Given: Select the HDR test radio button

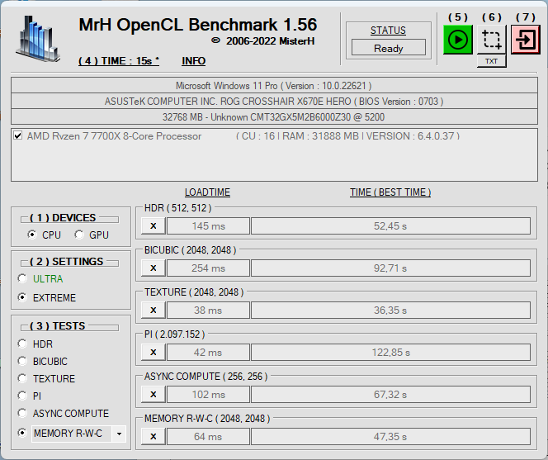Looking at the screenshot, I should tap(22, 344).
